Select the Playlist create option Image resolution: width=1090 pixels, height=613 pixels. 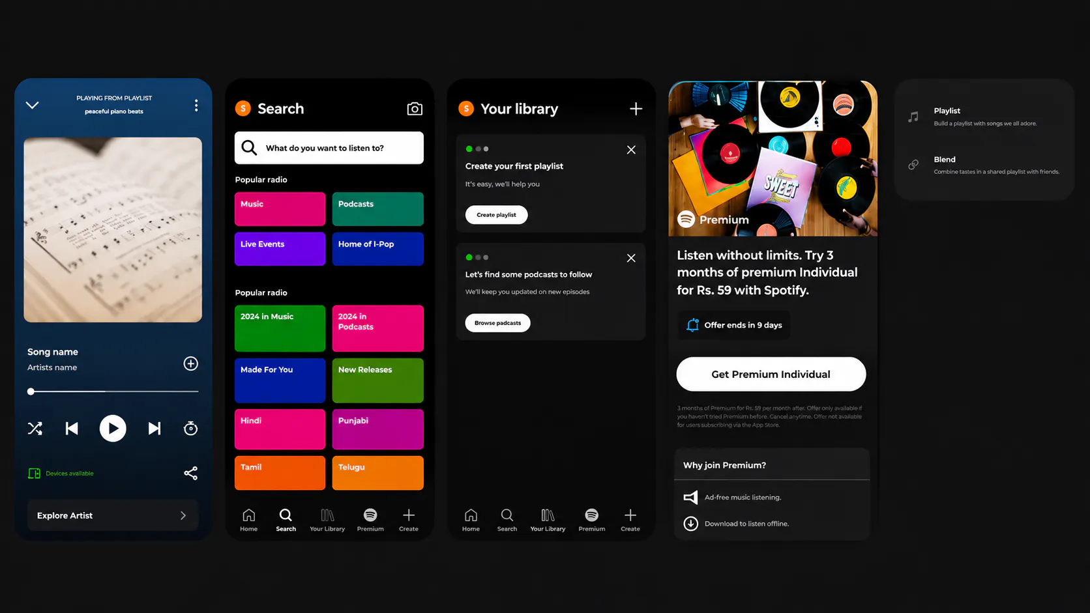point(984,117)
